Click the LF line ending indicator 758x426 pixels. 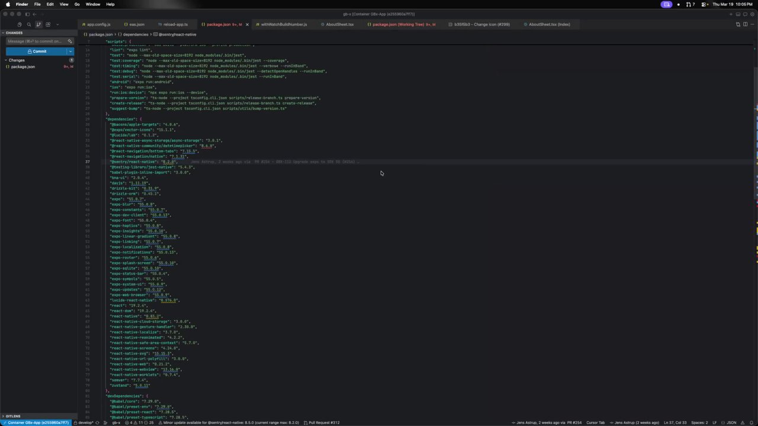click(714, 422)
